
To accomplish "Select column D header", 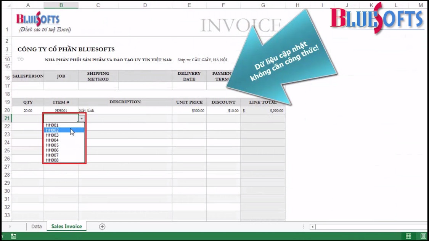I will pyautogui.click(x=145, y=5).
